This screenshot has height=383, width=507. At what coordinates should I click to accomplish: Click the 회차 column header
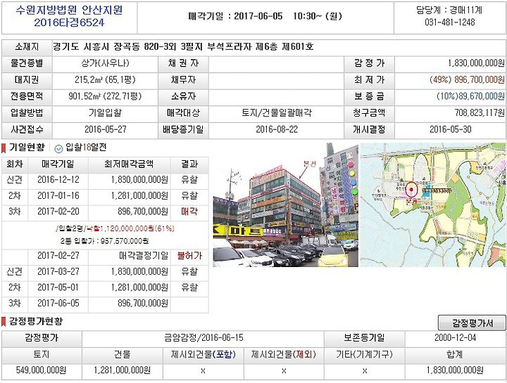(15, 164)
